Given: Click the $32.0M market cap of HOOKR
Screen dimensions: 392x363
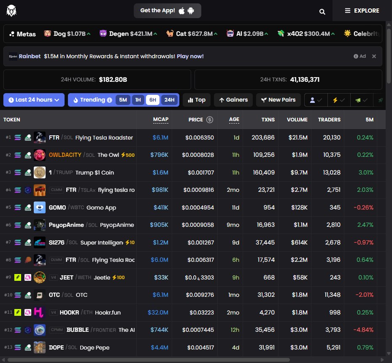Looking at the screenshot, I should tap(158, 312).
